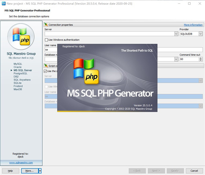
Task: Select MySQL in the product list
Action: click(x=18, y=64)
